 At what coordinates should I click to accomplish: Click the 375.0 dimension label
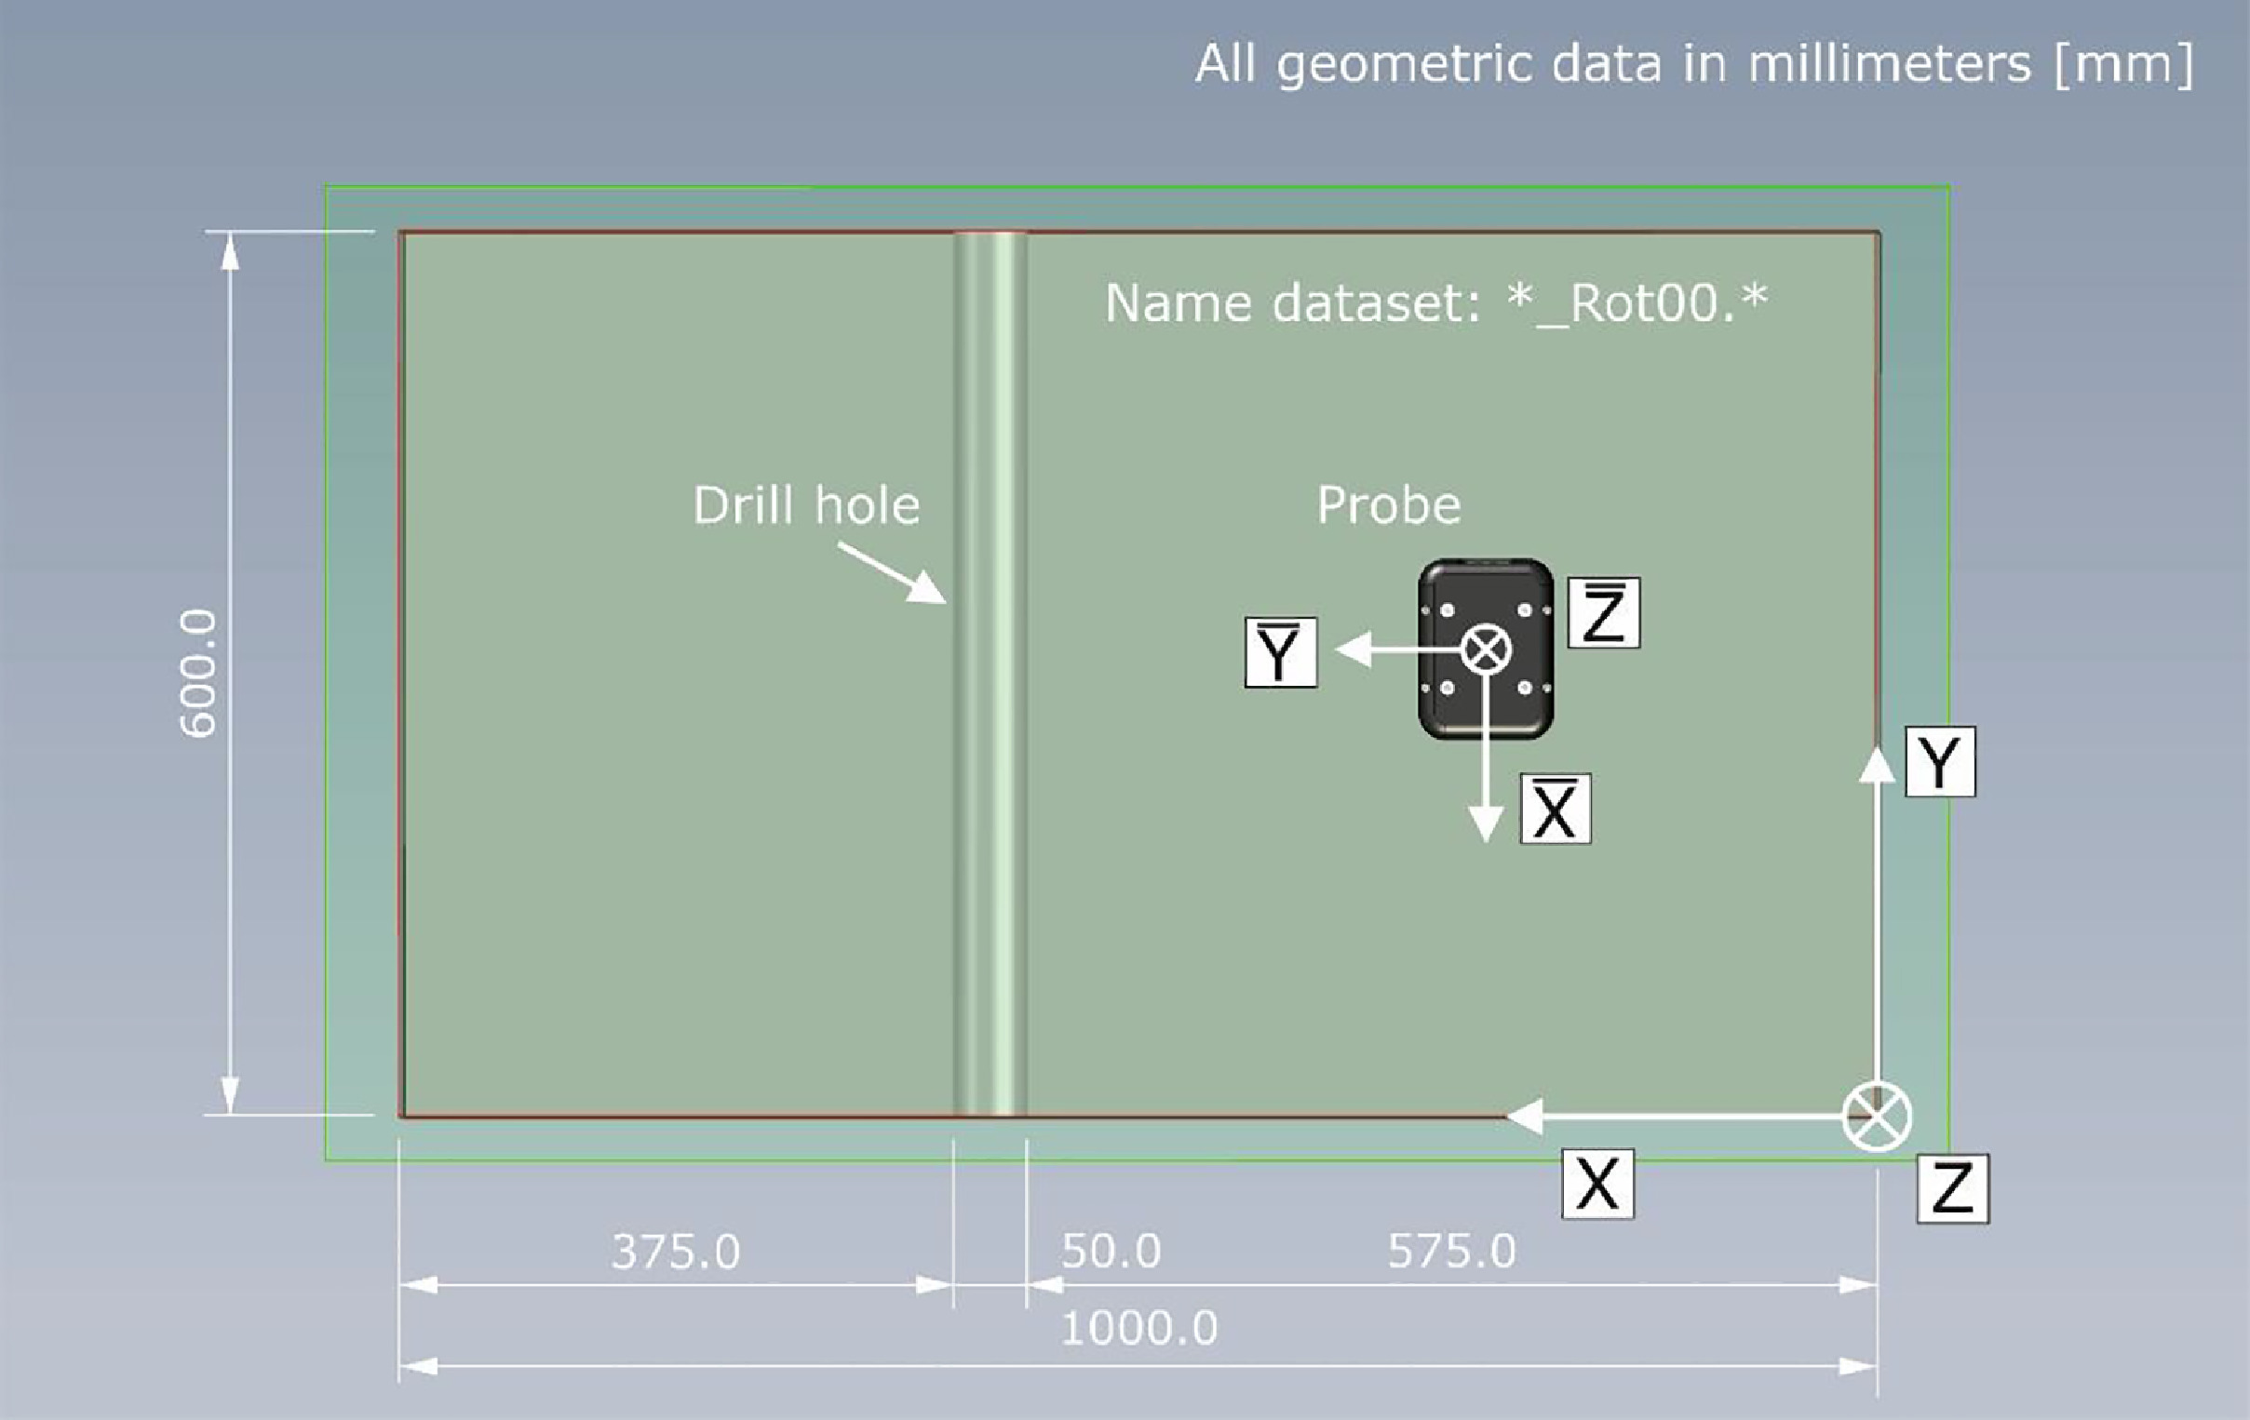point(676,1252)
